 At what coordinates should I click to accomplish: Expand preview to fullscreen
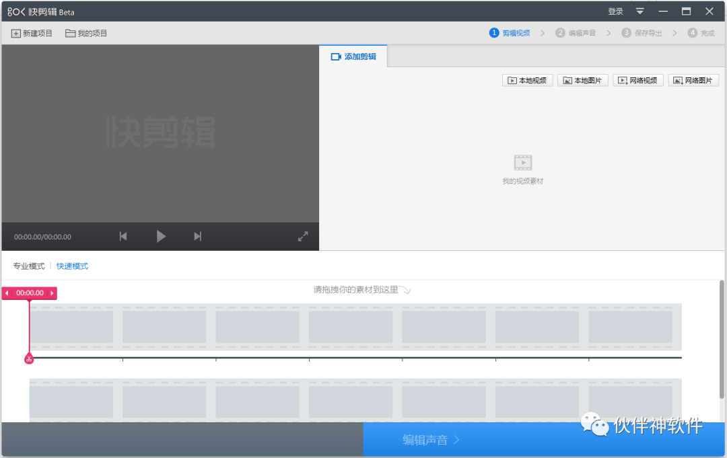(x=303, y=237)
